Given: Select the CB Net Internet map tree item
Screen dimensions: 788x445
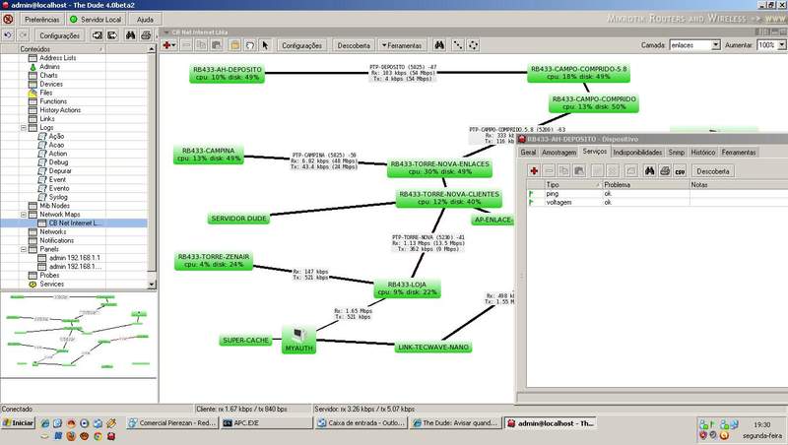Looking at the screenshot, I should point(75,223).
